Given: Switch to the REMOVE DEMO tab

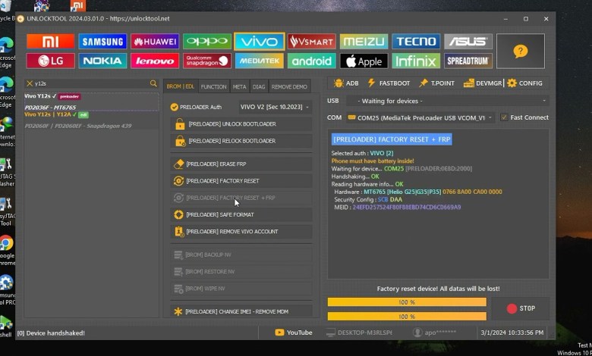Looking at the screenshot, I should pyautogui.click(x=289, y=87).
